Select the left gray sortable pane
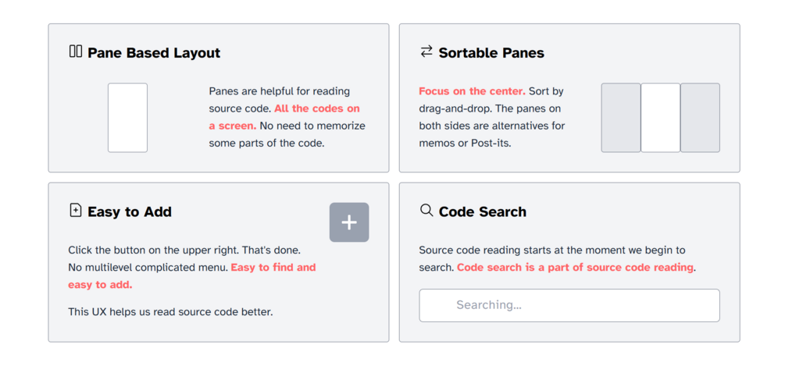 620,118
